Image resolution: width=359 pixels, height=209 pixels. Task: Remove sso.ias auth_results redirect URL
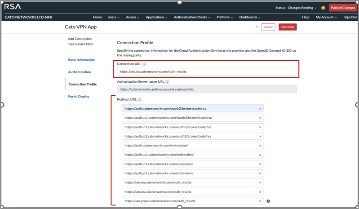click(260, 192)
